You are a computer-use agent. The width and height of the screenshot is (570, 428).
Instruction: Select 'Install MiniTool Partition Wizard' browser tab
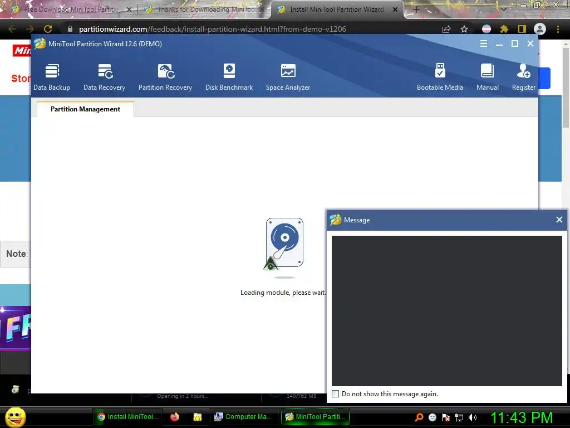[x=336, y=9]
